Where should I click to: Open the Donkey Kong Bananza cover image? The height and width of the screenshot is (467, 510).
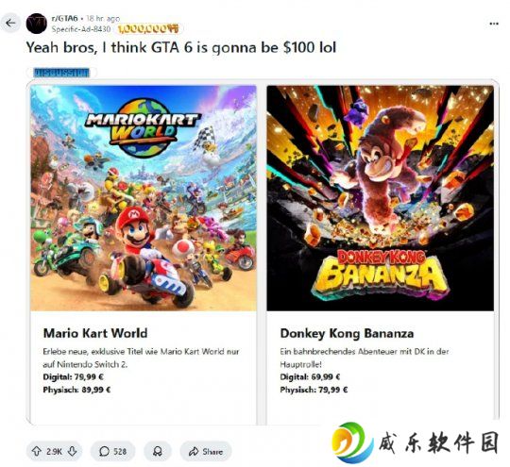[380, 198]
